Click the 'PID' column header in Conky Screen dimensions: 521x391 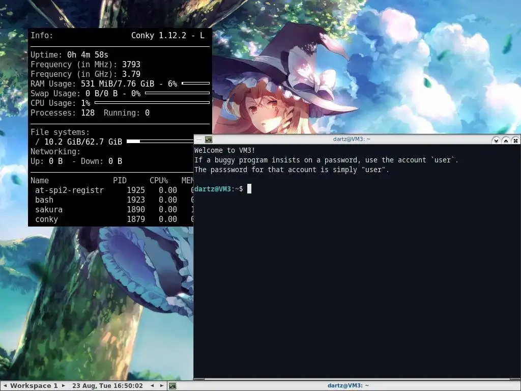tap(120, 181)
